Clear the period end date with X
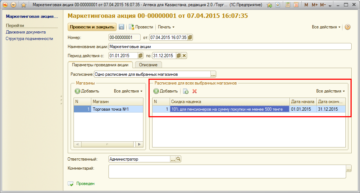Image resolution: width=360 pixels, height=193 pixels. pyautogui.click(x=184, y=56)
